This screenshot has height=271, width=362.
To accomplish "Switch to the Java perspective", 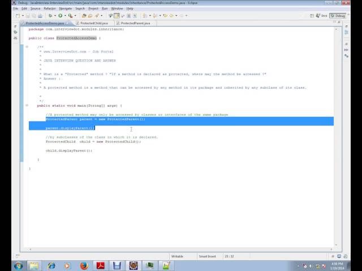I will pyautogui.click(x=322, y=16).
